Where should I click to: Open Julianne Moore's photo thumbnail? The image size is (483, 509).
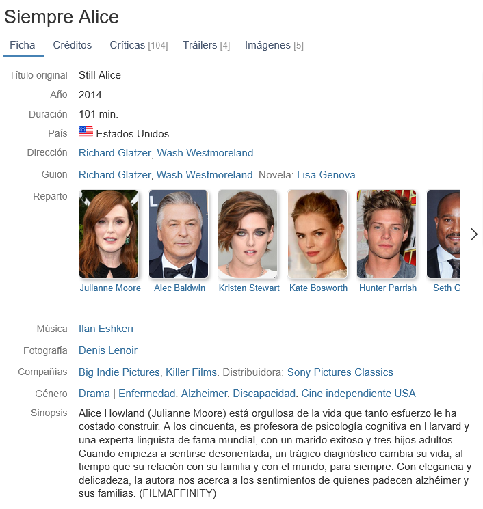(109, 234)
